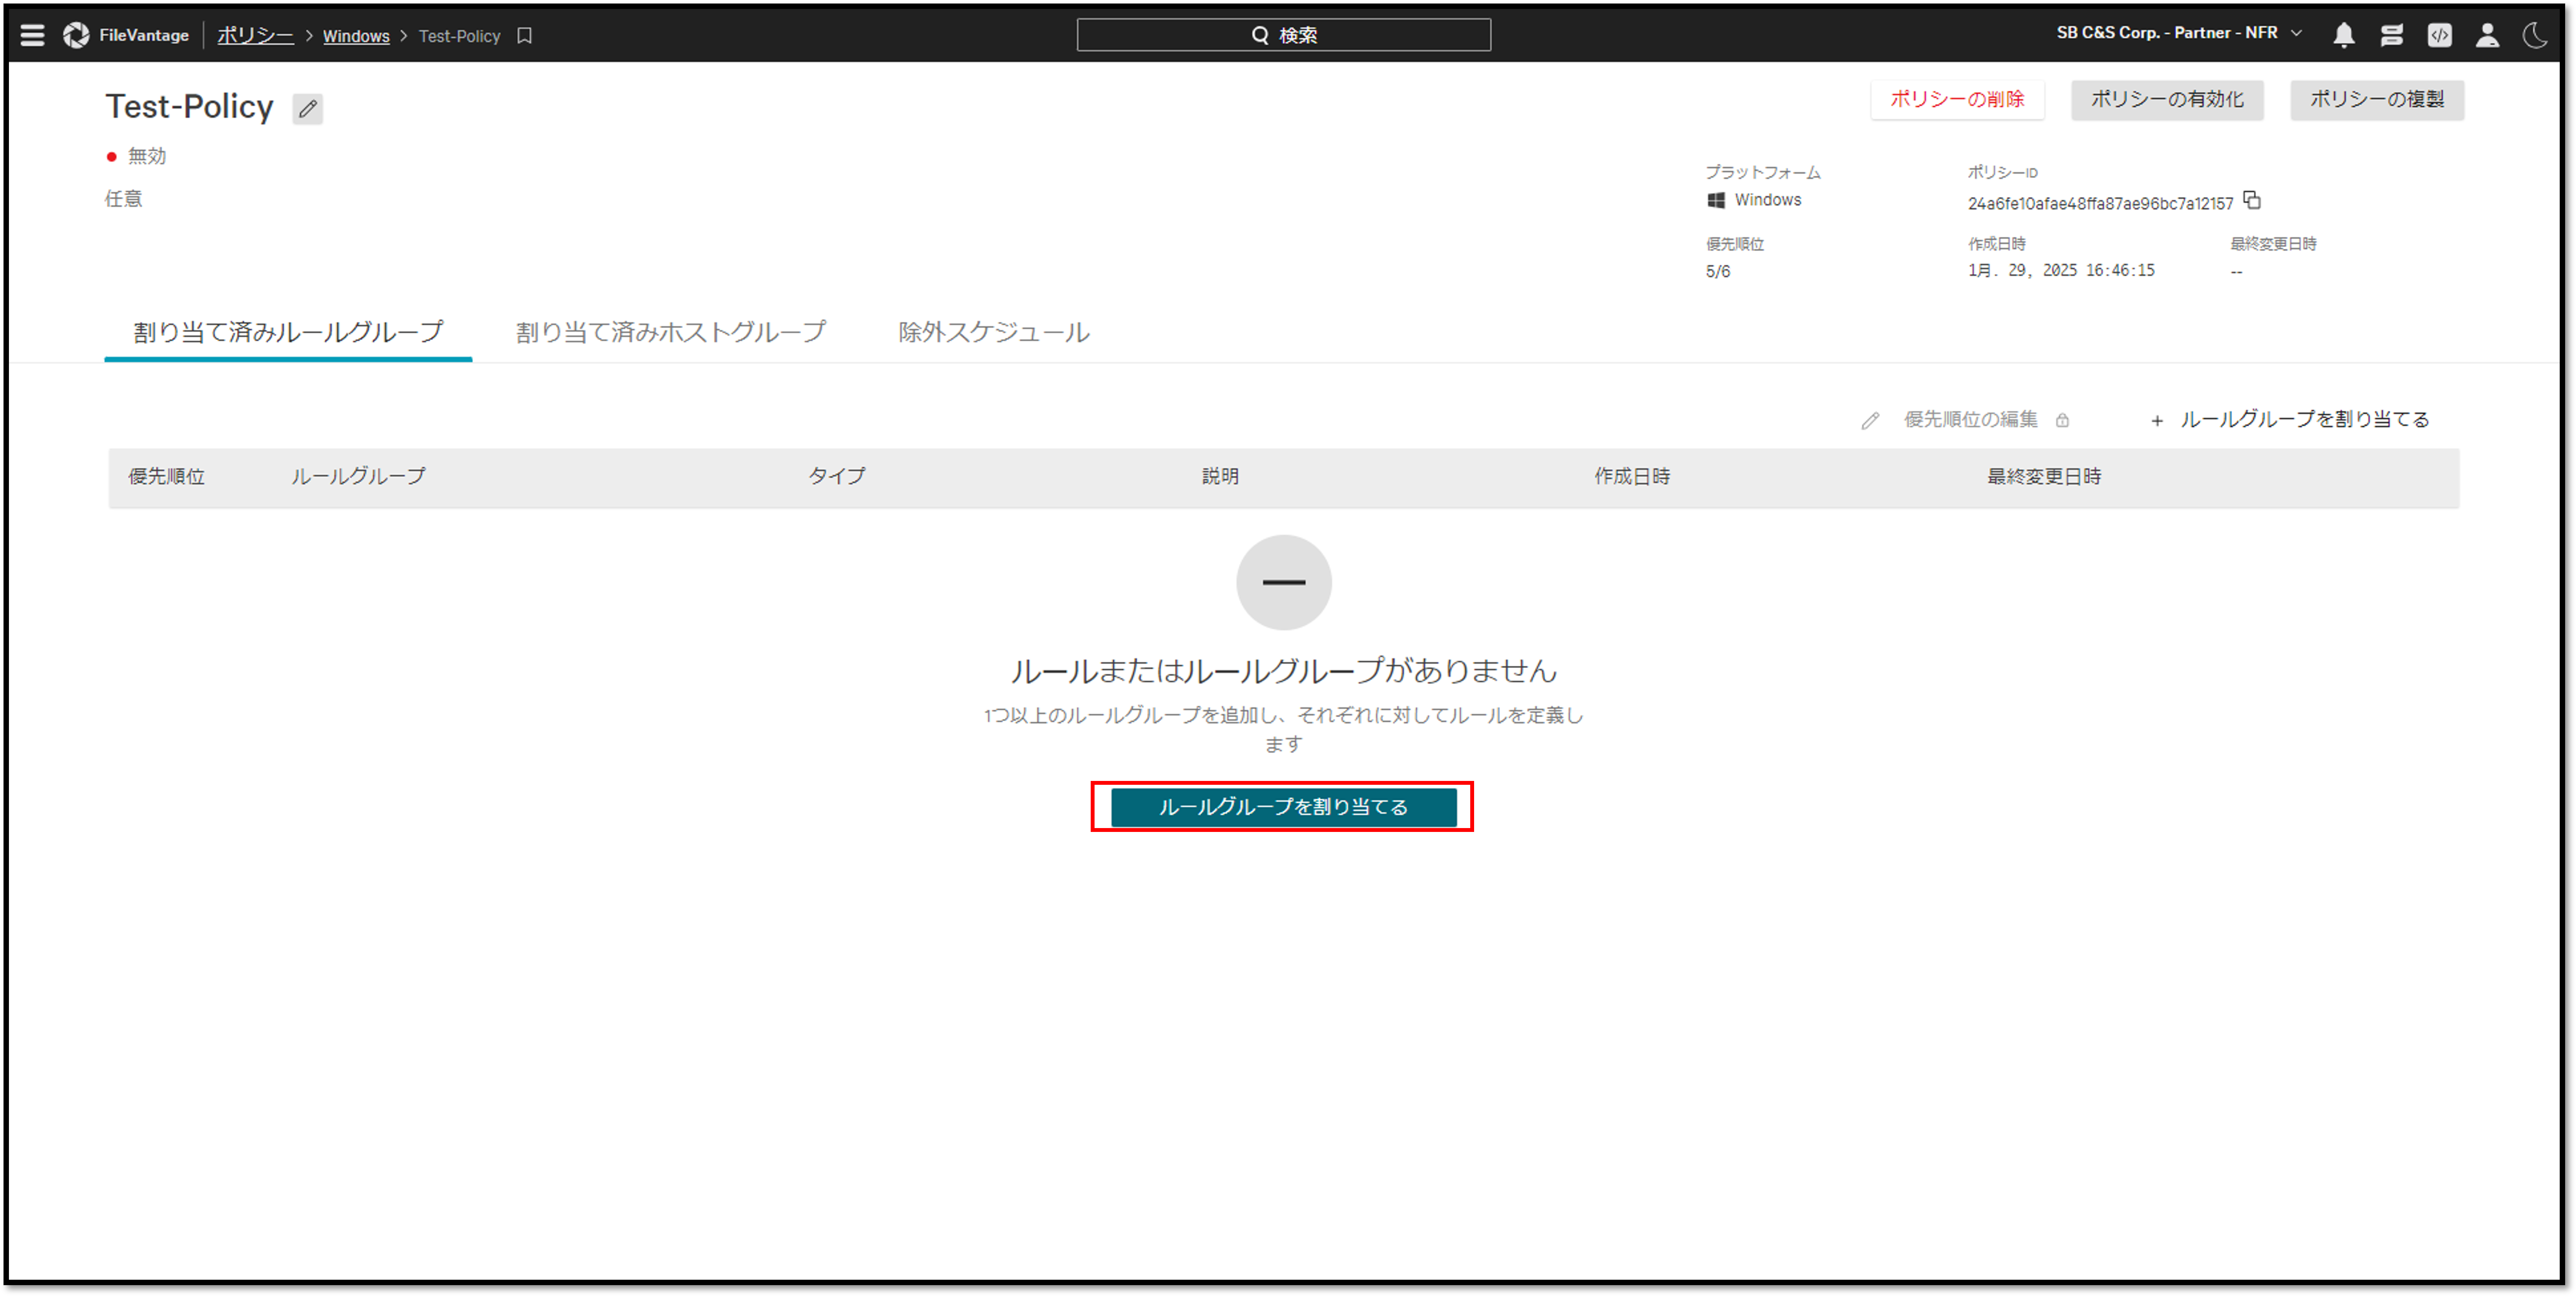Open the hamburger navigation menu
The width and height of the screenshot is (2576, 1296).
(x=32, y=35)
